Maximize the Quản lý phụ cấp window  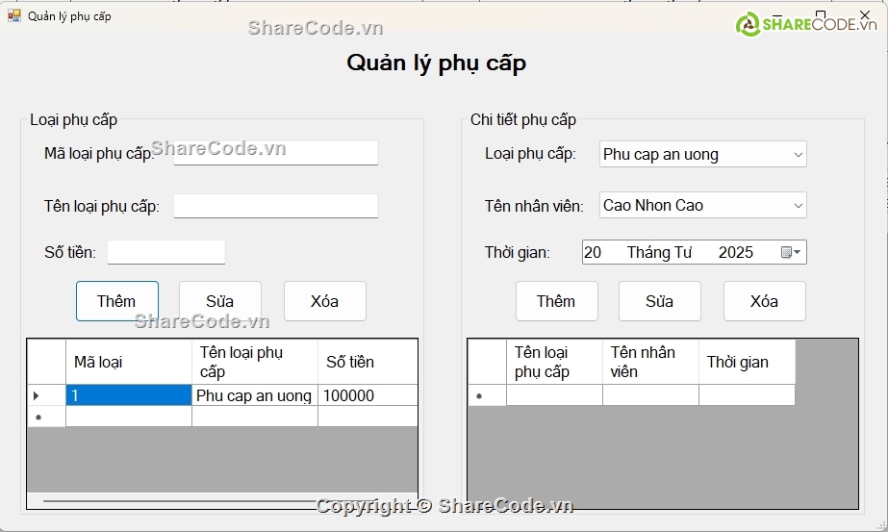pos(821,15)
